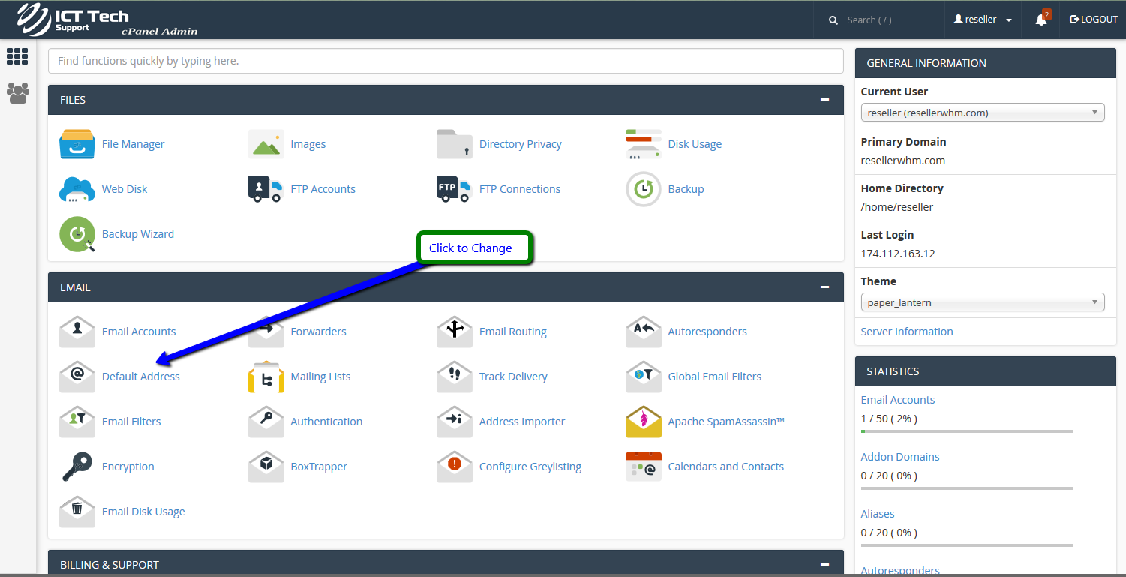The width and height of the screenshot is (1126, 577).
Task: Open the Theme paper_lantern dropdown
Action: click(982, 302)
